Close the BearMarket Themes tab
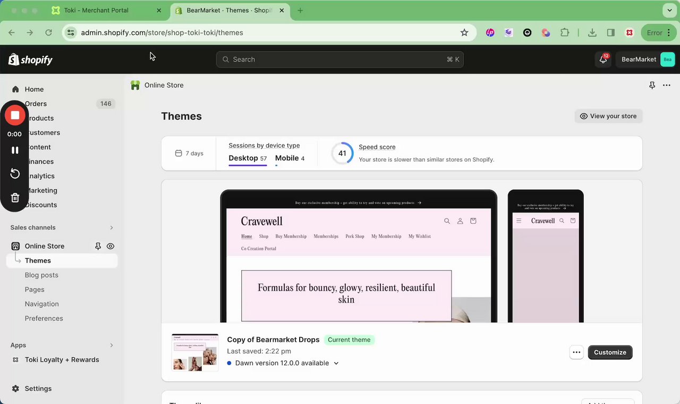The image size is (680, 404). [x=281, y=11]
